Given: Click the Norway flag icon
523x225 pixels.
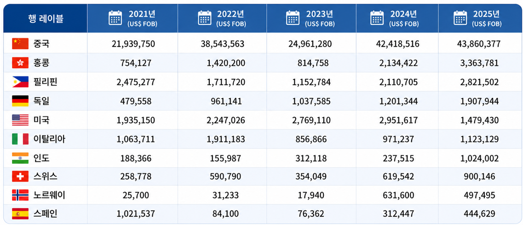Looking at the screenshot, I should coord(20,195).
